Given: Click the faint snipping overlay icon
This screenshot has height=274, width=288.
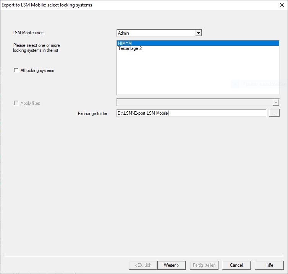Looking at the screenshot, I should pyautogui.click(x=236, y=84).
